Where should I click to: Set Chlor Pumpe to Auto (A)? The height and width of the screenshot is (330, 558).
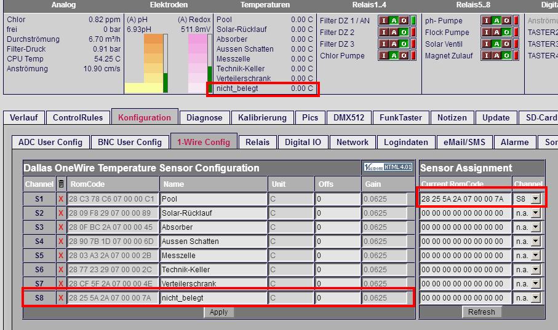394,55
